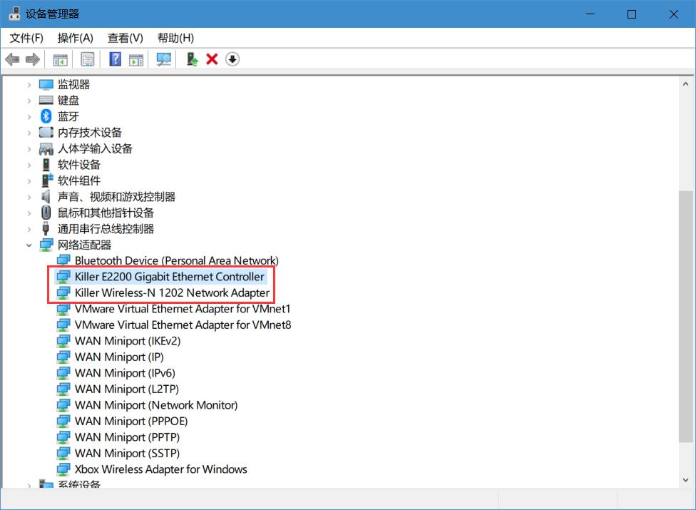Screen dimensions: 696x510
Task: Click the Show/Hide console tree icon
Action: point(61,59)
